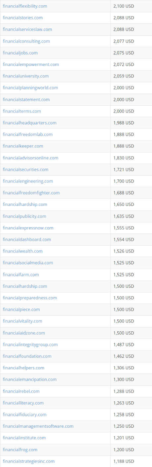Image resolution: width=152 pixels, height=467 pixels.
Task: Select financialadvisorsonline.com domain link
Action: tap(30, 158)
